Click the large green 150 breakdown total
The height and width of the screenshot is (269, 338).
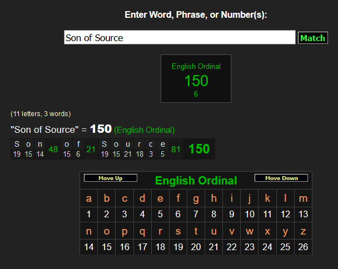pyautogui.click(x=199, y=149)
